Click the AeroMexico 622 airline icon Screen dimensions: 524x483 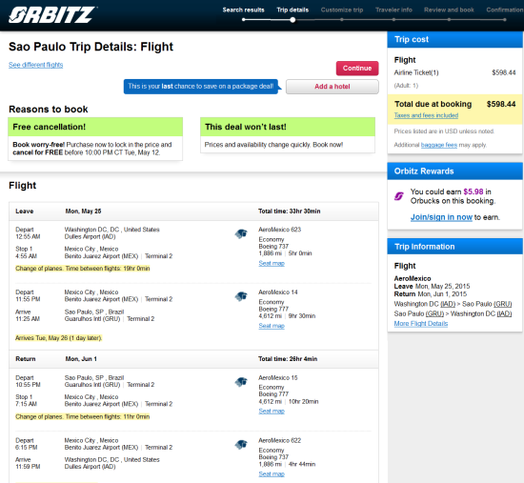click(241, 445)
